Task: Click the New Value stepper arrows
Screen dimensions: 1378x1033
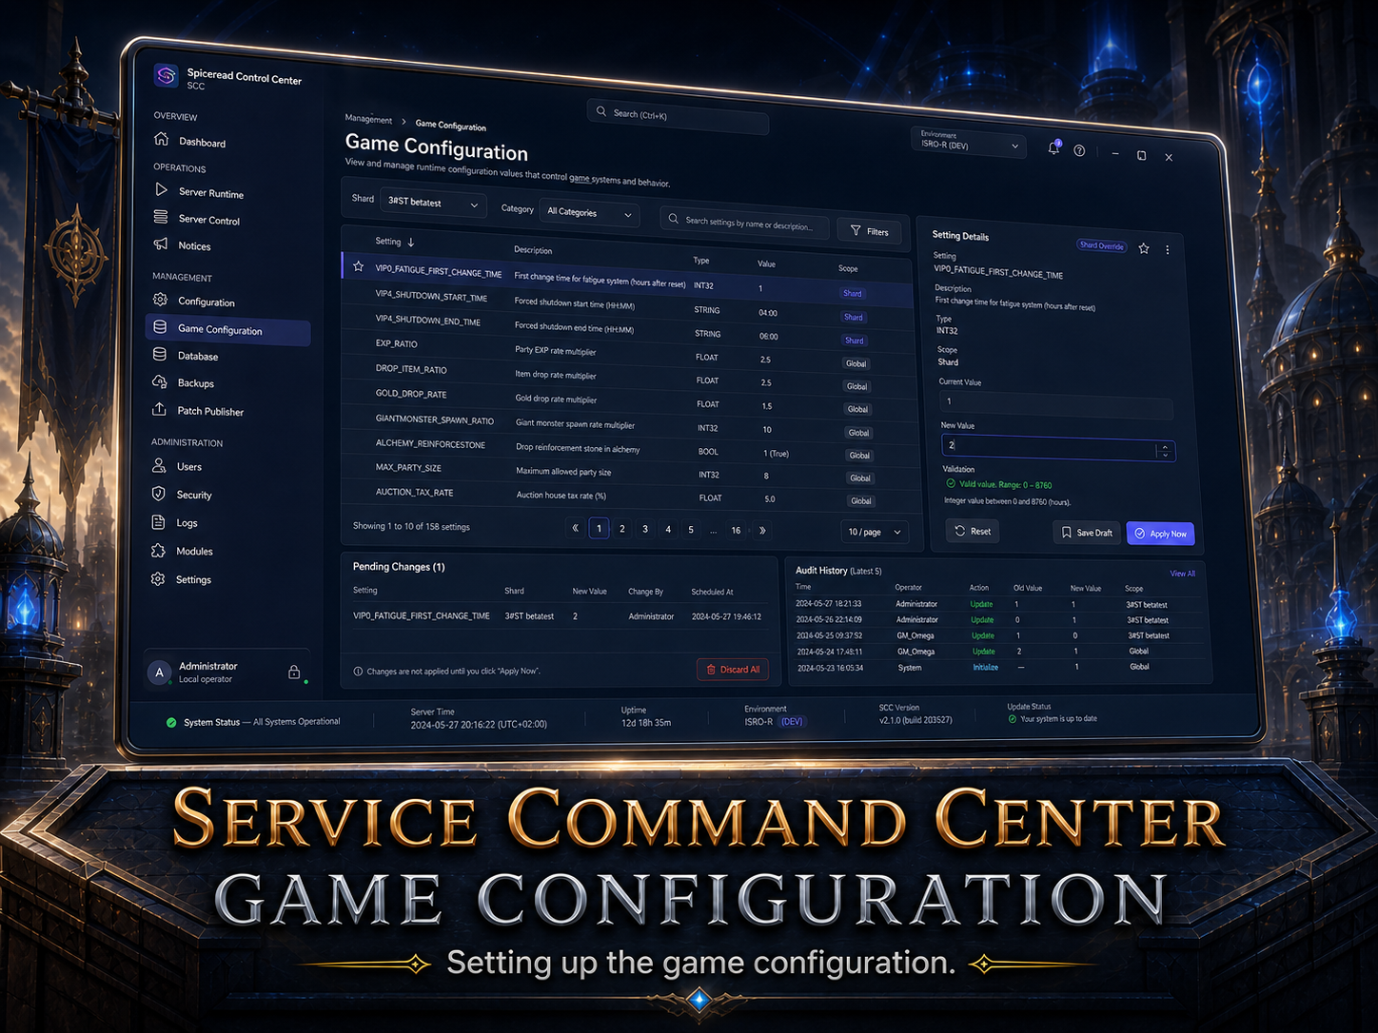Action: tap(1165, 451)
